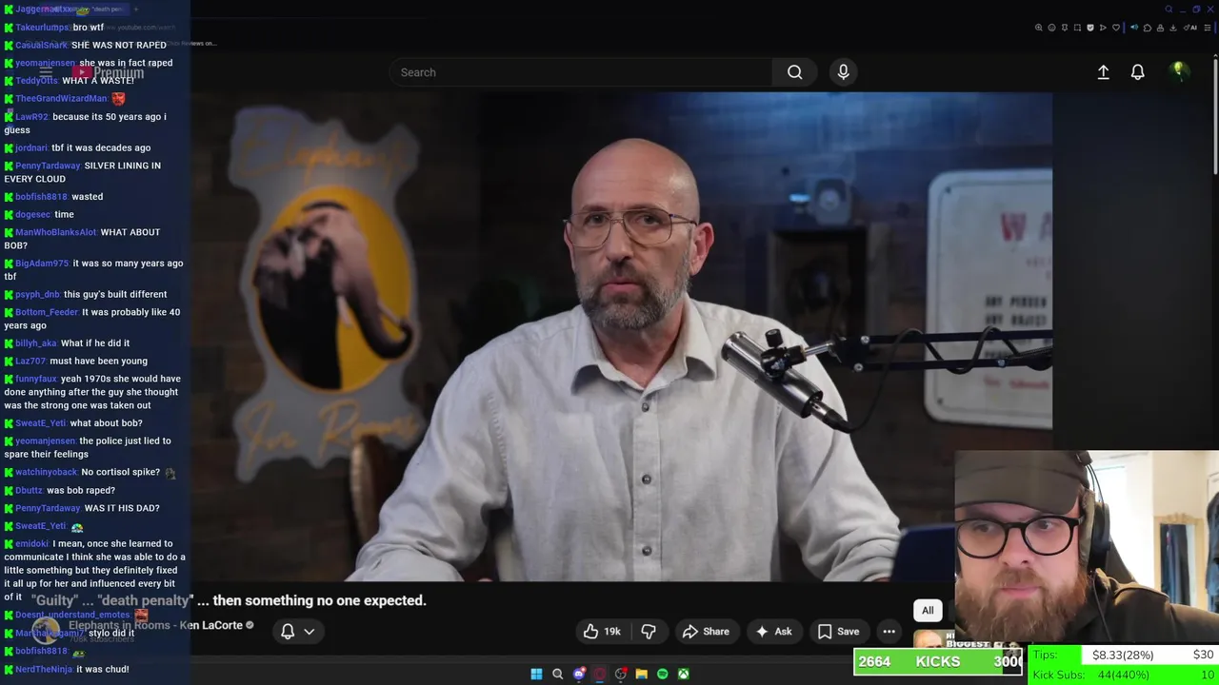Open a new browser tab with plus
1219x685 pixels.
tap(135, 10)
